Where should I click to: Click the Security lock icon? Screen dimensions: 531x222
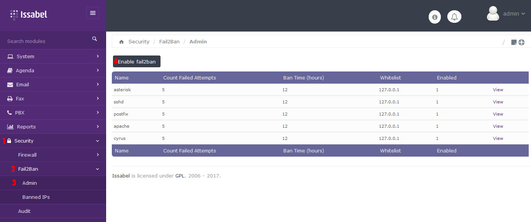9,141
